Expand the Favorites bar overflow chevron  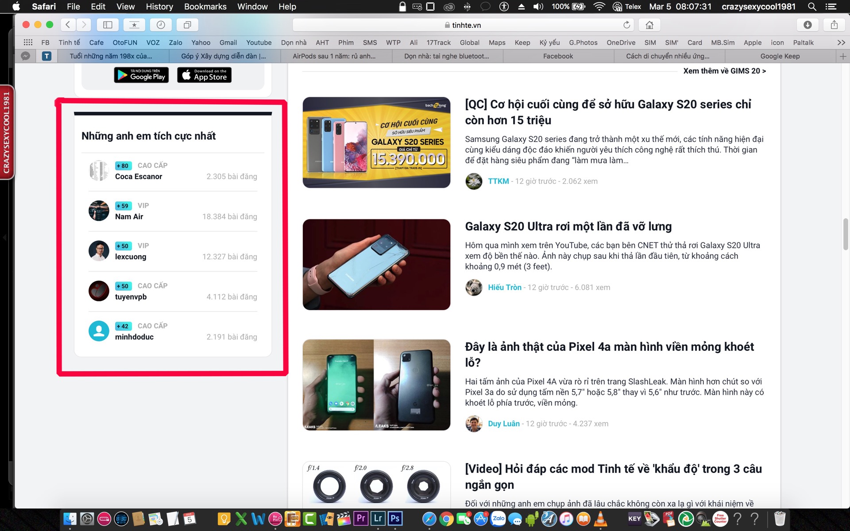click(841, 42)
